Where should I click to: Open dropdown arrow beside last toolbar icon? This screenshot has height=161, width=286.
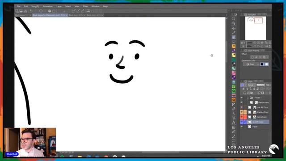click(x=91, y=11)
